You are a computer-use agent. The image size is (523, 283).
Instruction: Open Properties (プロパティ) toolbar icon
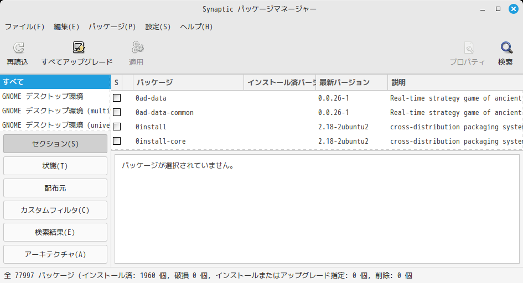[468, 48]
